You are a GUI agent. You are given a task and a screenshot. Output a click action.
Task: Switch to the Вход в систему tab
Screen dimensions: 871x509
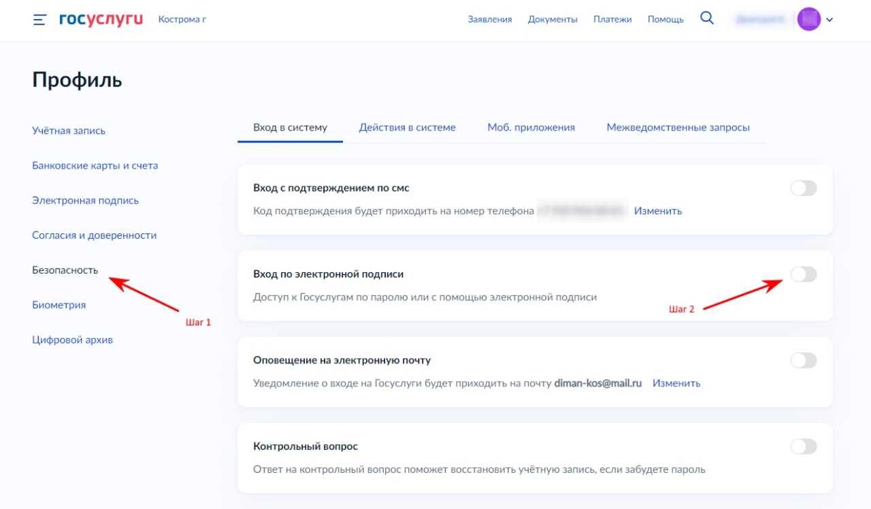point(290,127)
